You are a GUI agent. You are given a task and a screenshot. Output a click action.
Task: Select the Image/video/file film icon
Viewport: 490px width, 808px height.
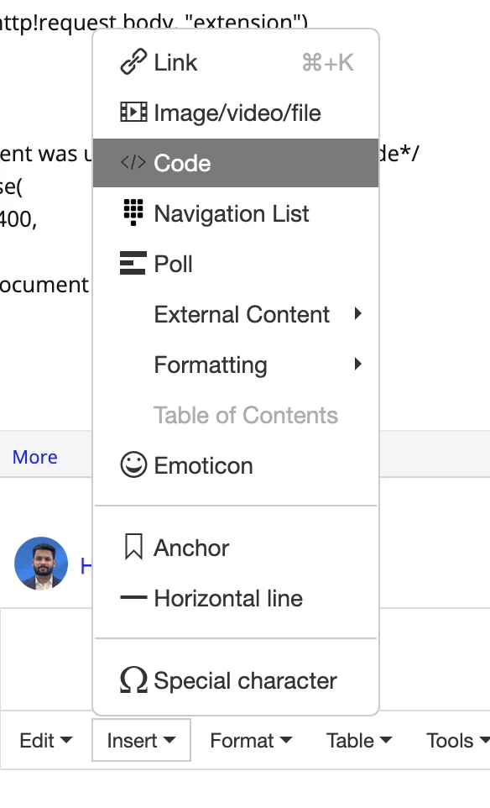[x=133, y=113]
